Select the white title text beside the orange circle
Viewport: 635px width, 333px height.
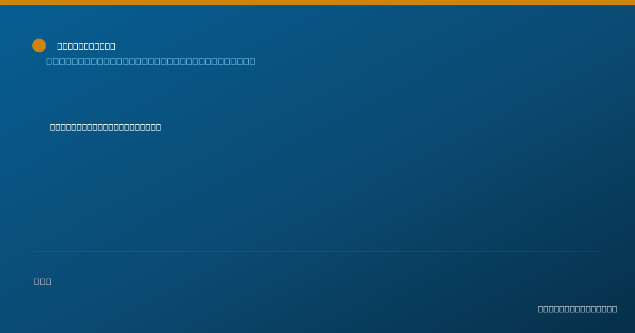(x=86, y=46)
